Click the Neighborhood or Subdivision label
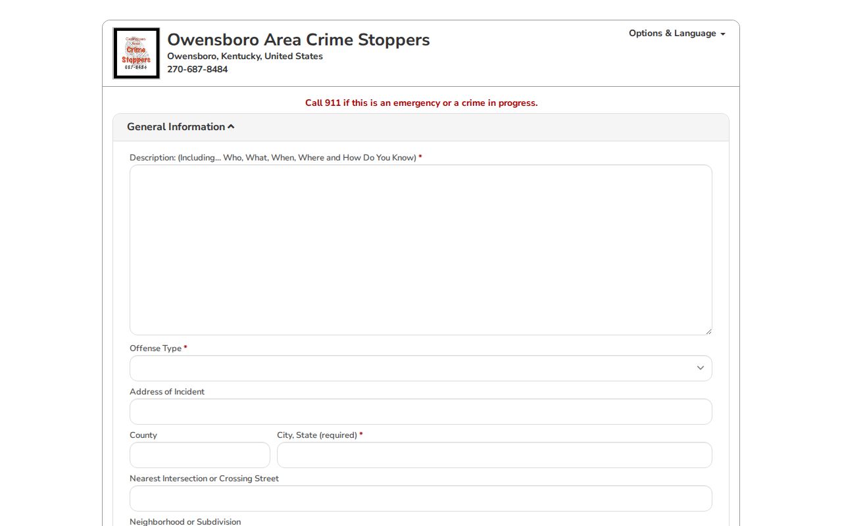The image size is (842, 526). [x=186, y=521]
